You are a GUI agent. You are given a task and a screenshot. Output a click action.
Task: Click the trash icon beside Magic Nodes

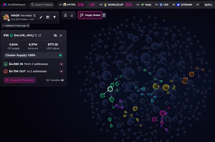point(104,15)
